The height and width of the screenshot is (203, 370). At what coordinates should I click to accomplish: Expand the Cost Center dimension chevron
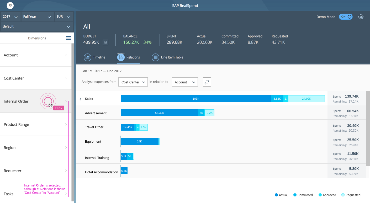[66, 78]
